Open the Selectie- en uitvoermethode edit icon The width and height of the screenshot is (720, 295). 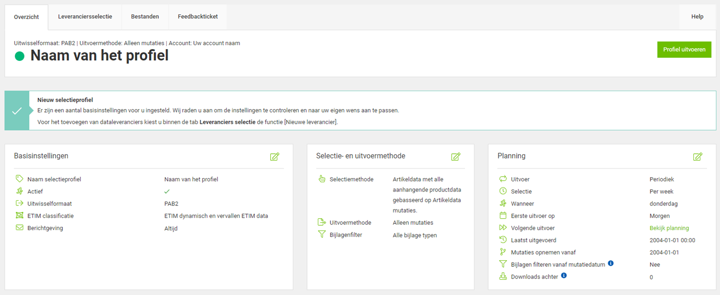pyautogui.click(x=456, y=157)
